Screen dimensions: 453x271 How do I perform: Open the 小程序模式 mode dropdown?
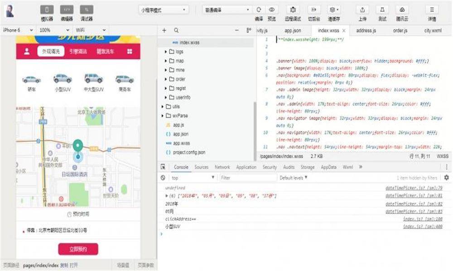tap(164, 9)
